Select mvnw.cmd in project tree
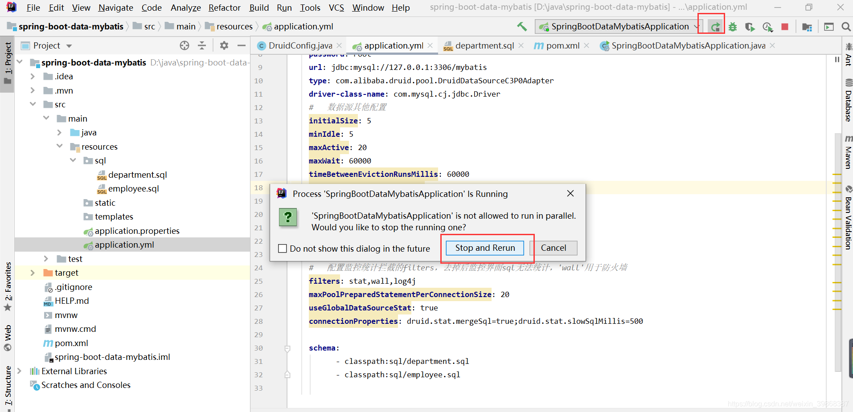The height and width of the screenshot is (412, 853). click(x=75, y=329)
